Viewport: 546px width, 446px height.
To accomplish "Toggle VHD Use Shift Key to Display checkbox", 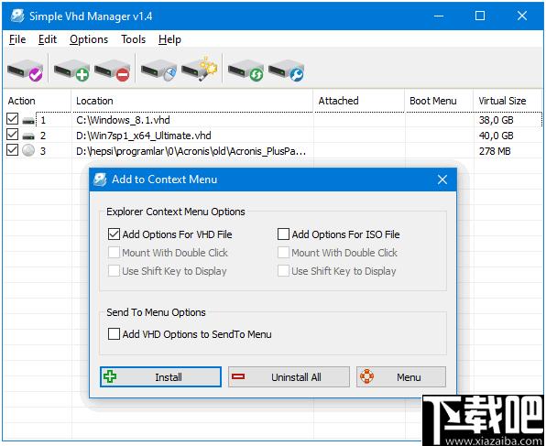I will click(114, 270).
